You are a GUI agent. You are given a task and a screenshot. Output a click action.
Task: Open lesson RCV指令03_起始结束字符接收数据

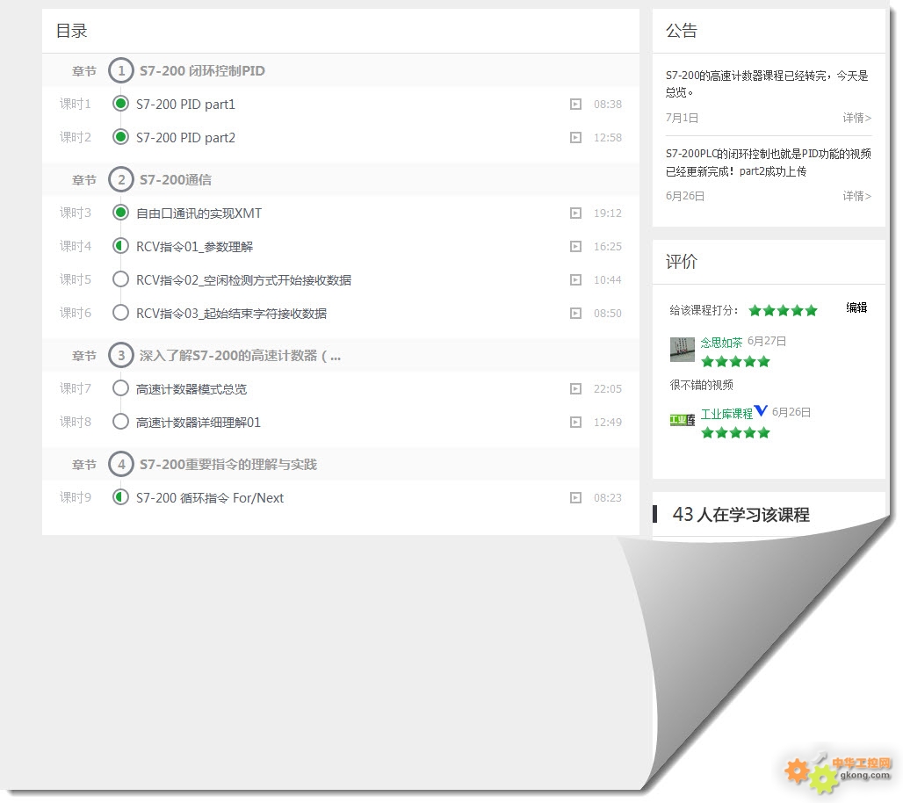232,314
